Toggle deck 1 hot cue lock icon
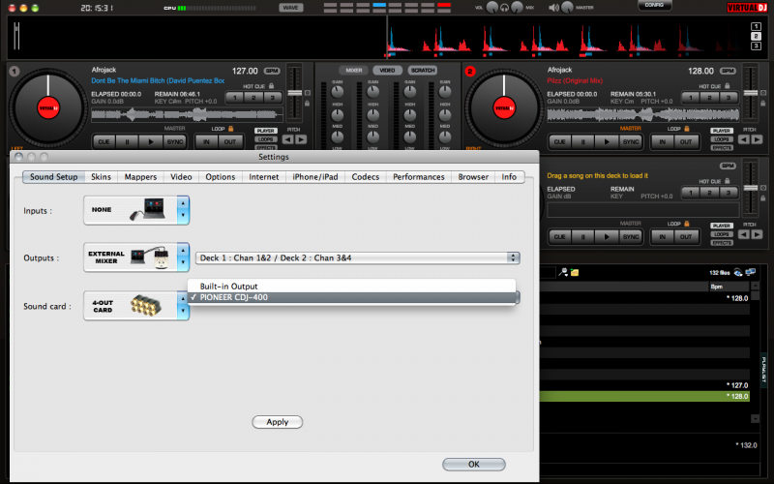The image size is (774, 484). tap(272, 86)
